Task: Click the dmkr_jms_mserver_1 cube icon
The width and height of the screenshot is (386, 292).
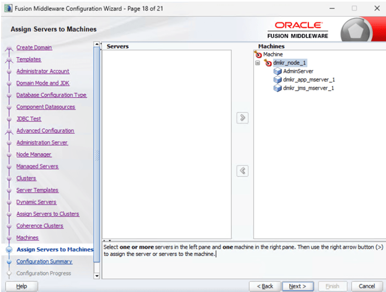Action: pyautogui.click(x=278, y=88)
